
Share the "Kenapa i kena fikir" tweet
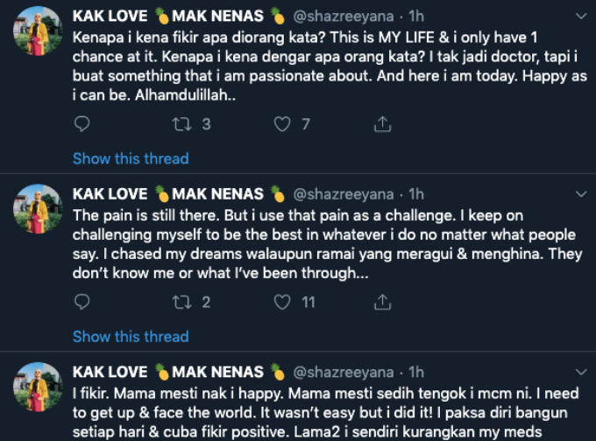click(382, 124)
